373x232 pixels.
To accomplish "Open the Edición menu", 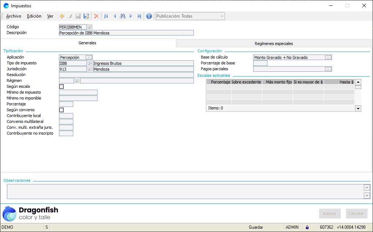I will click(34, 16).
